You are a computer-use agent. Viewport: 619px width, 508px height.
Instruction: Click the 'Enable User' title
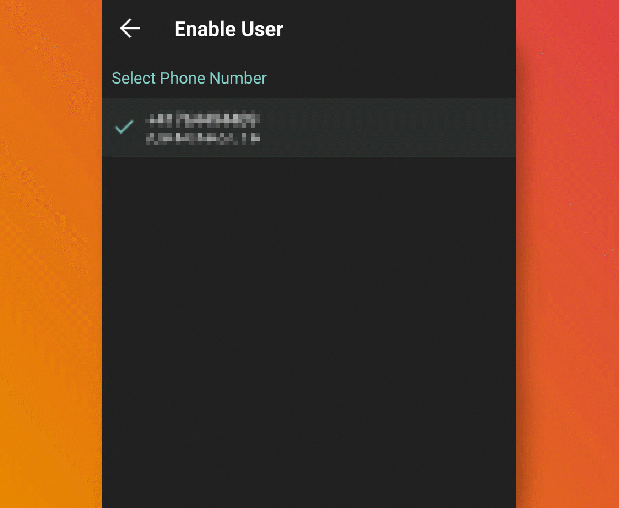pyautogui.click(x=228, y=29)
